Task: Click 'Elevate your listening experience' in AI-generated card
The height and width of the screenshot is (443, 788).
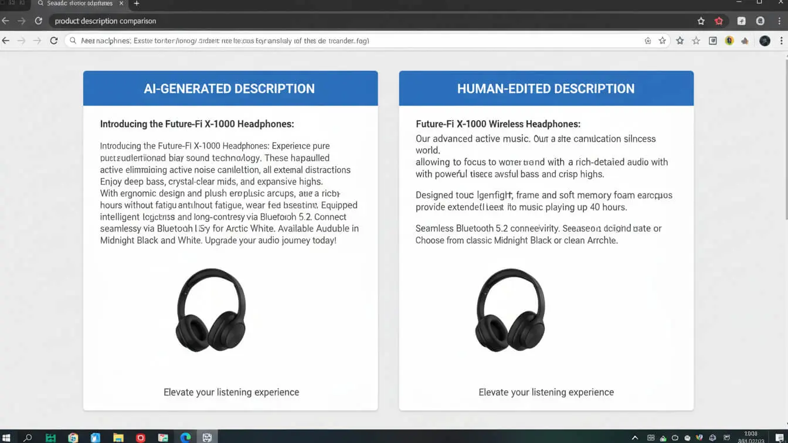Action: click(232, 392)
